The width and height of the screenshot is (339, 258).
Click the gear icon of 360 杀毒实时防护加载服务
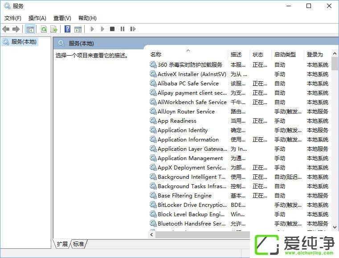(153, 64)
